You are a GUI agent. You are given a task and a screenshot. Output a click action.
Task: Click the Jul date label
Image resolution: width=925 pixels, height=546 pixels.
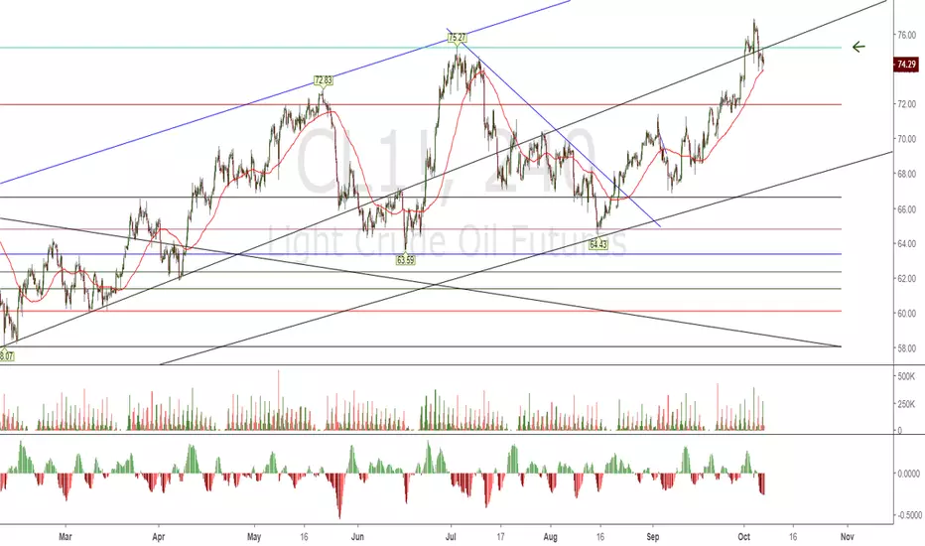[x=452, y=536]
